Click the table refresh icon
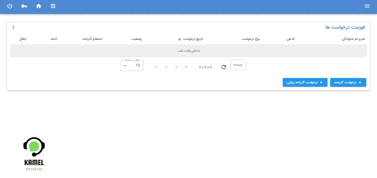 (224, 67)
